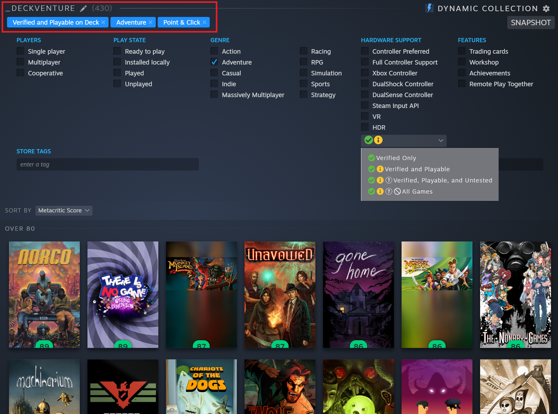558x414 pixels.
Task: Click the lightning bolt dynamic collection icon
Action: coord(430,8)
